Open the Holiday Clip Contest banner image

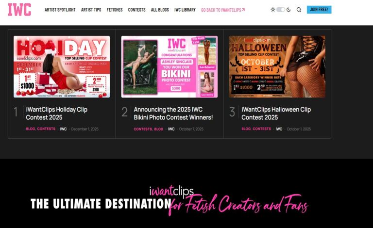62,67
